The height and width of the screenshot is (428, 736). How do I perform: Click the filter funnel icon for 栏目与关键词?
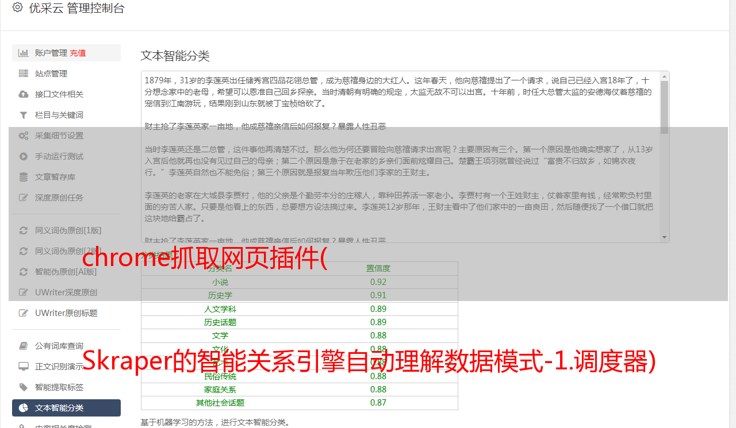(x=24, y=115)
